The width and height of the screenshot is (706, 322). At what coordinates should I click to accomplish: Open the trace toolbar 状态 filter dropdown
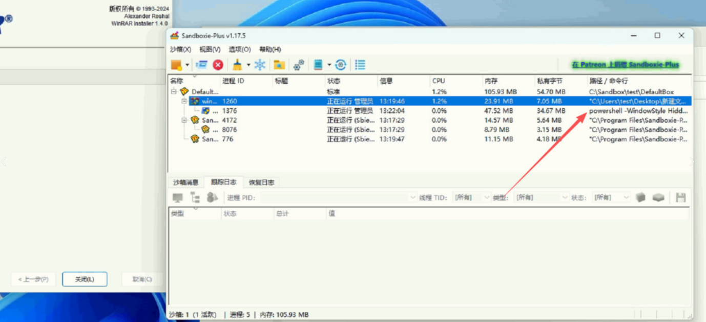pos(611,197)
